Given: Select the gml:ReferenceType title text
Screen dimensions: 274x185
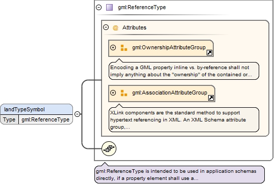Looking at the screenshot, I should point(142,7).
